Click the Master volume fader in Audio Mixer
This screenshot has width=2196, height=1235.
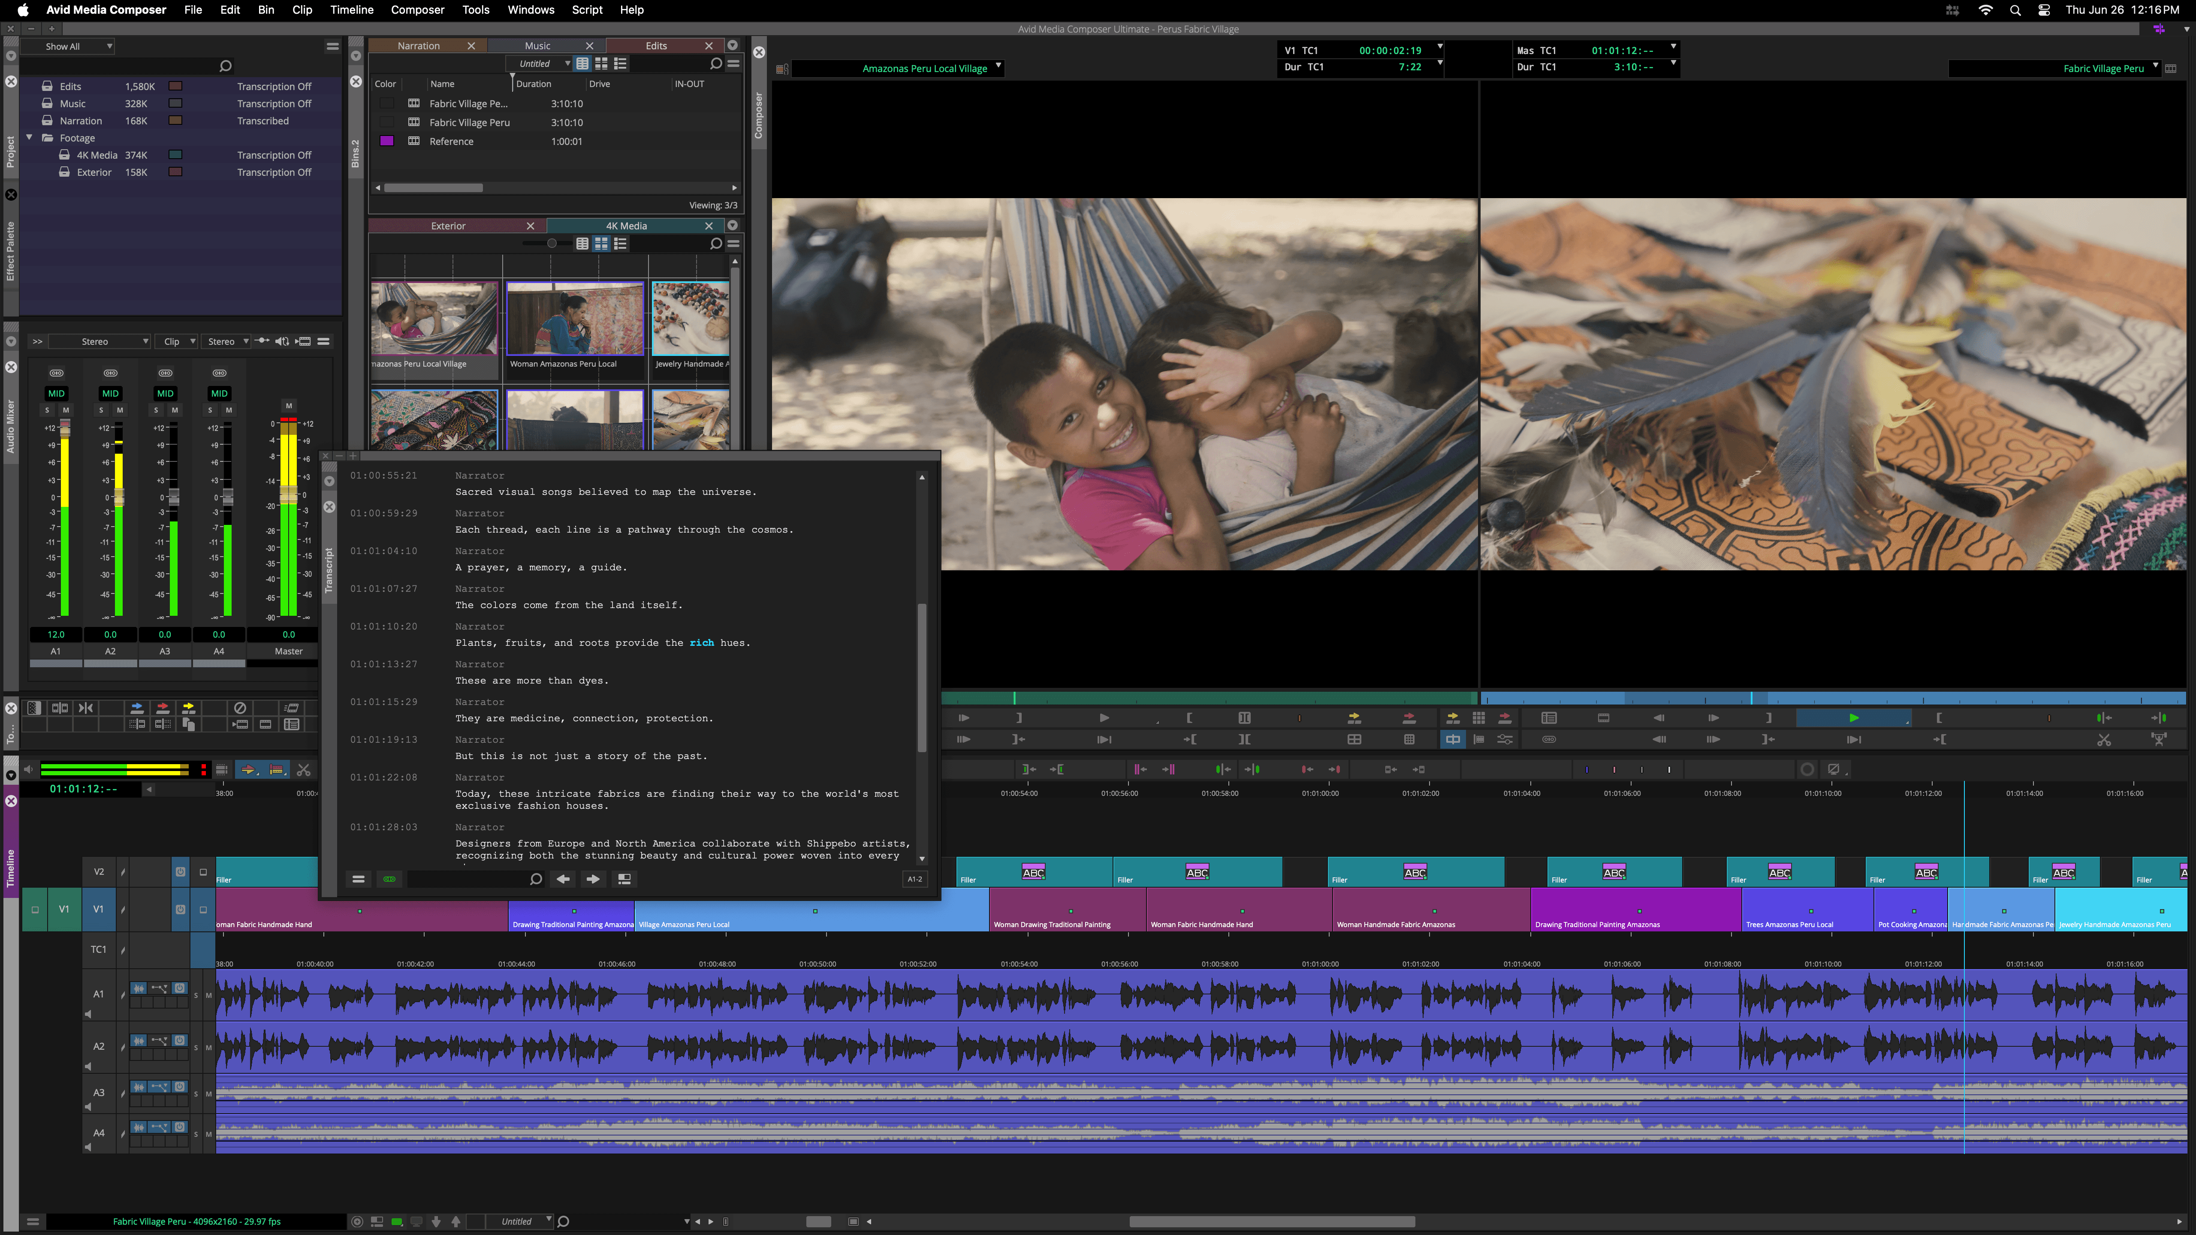point(289,494)
